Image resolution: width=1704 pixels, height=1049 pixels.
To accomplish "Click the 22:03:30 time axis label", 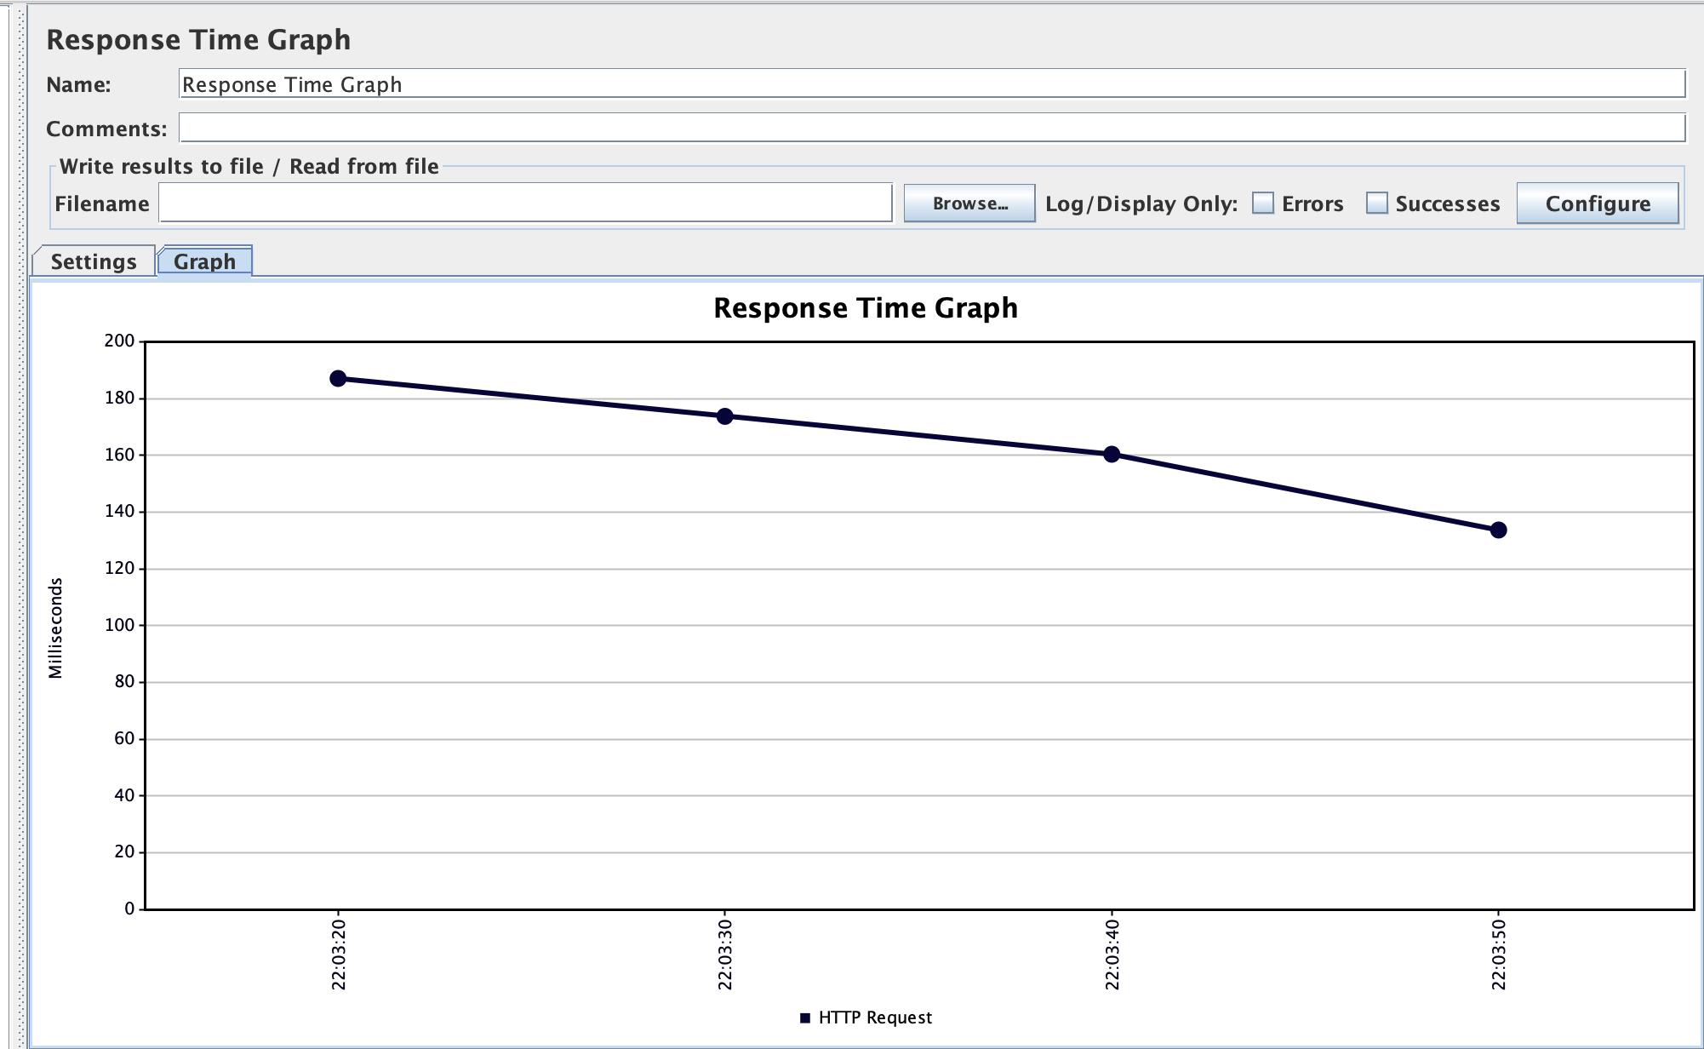I will 724,954.
